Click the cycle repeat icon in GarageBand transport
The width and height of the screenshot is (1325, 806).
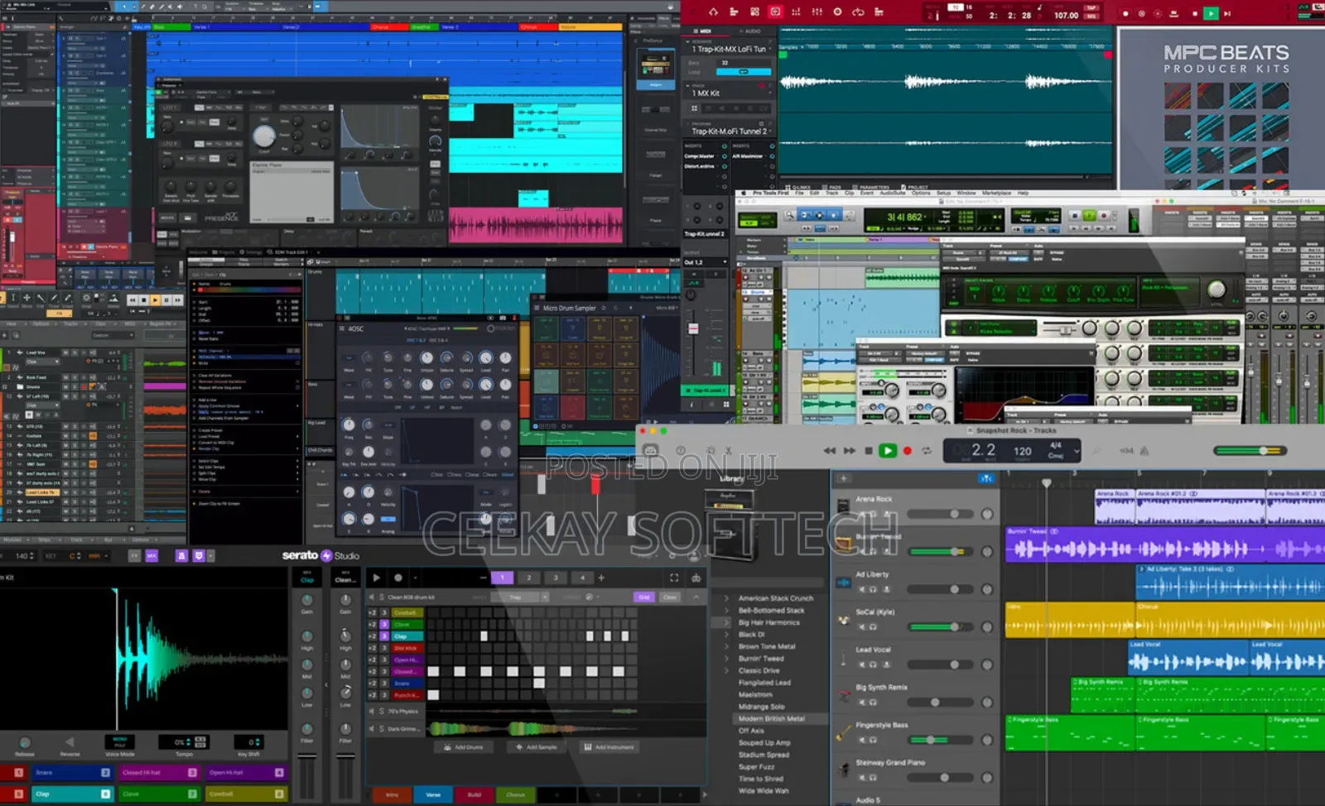click(927, 451)
